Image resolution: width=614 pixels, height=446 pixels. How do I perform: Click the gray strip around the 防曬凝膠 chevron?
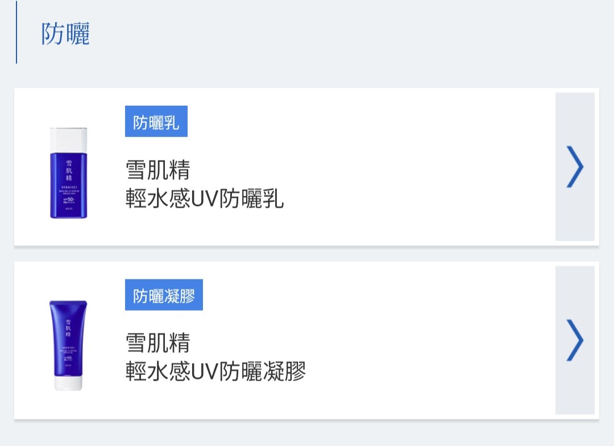pyautogui.click(x=575, y=393)
